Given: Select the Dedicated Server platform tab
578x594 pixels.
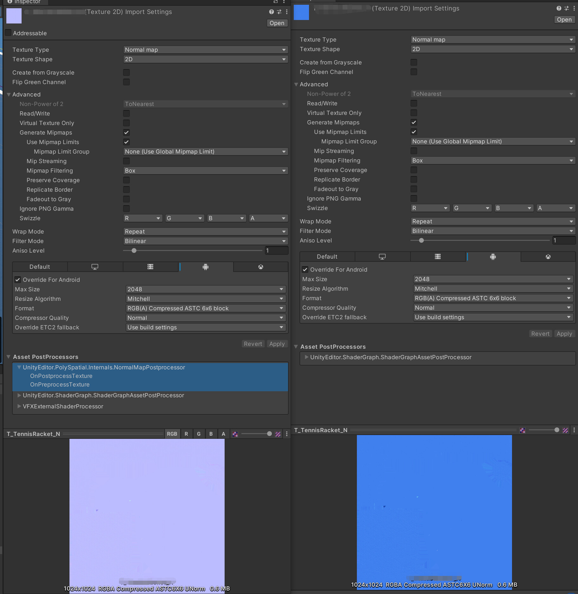Looking at the screenshot, I should click(x=151, y=267).
